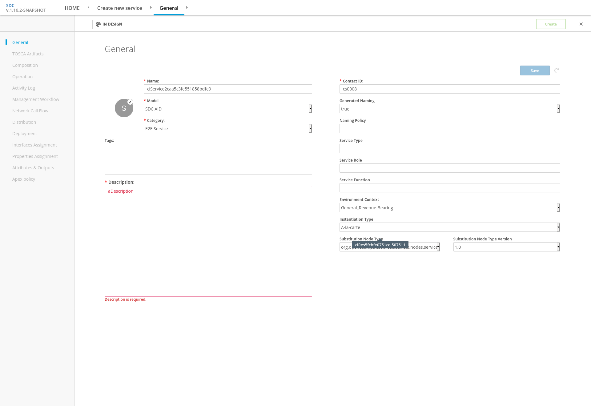The height and width of the screenshot is (406, 591).
Task: Open Environment Context dropdown
Action: [449, 207]
